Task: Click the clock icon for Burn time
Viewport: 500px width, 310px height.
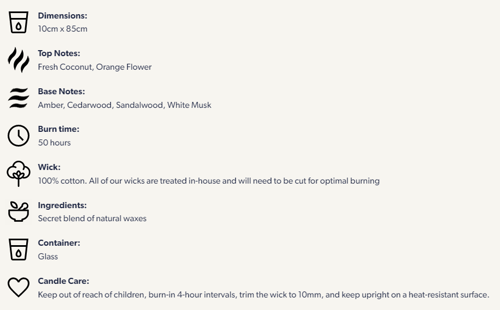Action: pos(19,136)
